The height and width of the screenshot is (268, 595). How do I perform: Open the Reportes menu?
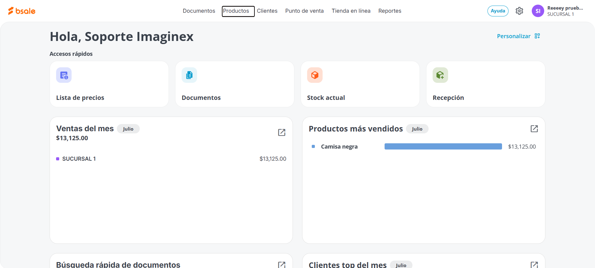click(390, 11)
